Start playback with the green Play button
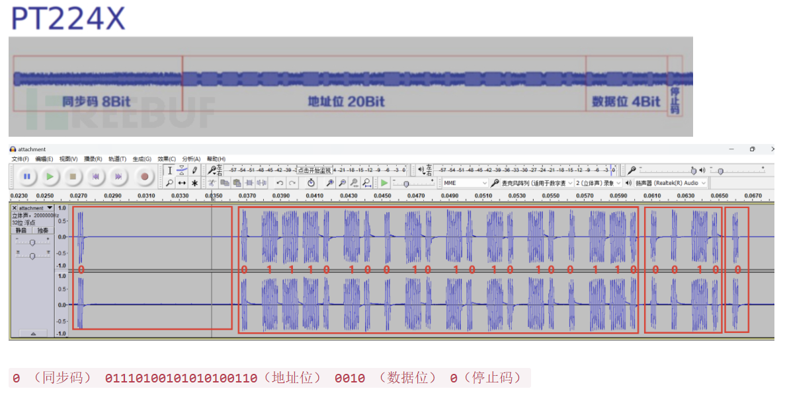 point(50,176)
